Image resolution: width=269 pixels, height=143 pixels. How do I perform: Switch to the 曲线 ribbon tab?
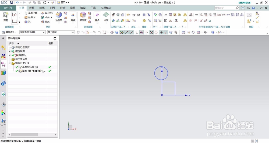point(42,8)
